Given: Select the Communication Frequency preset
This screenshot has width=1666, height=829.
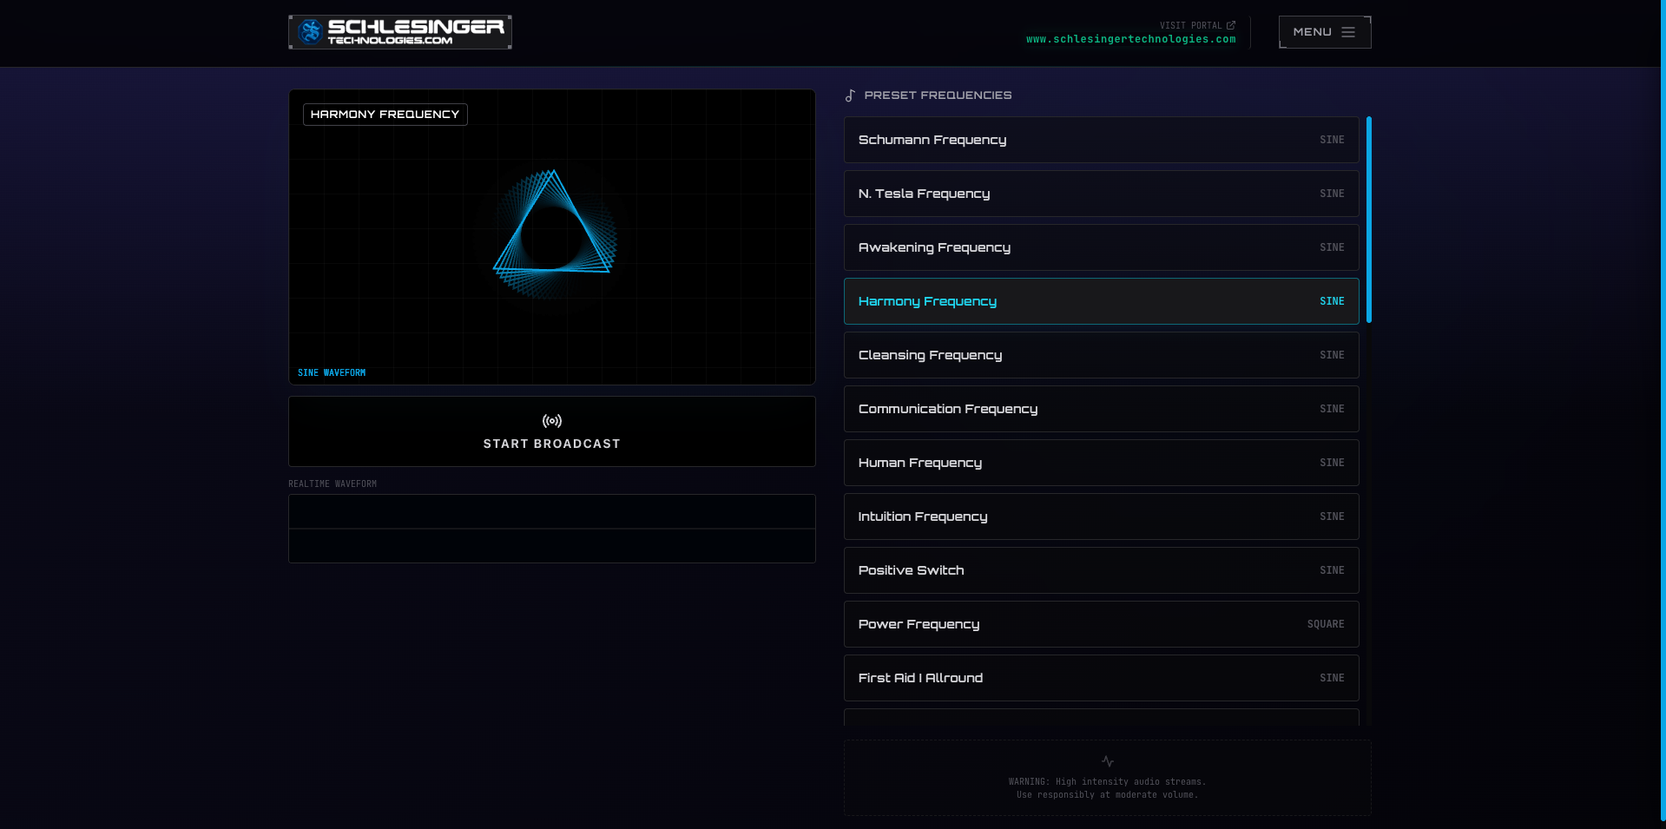Looking at the screenshot, I should pyautogui.click(x=1101, y=409).
